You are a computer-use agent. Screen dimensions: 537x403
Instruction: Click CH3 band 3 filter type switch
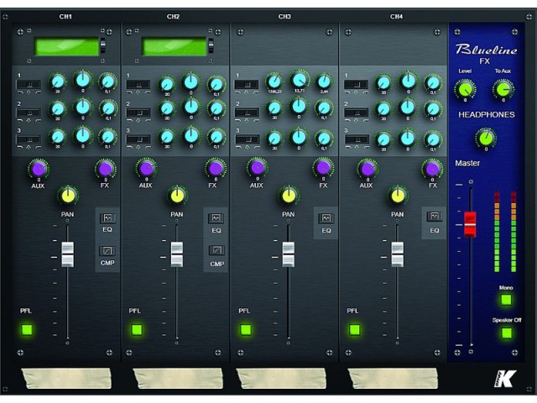pos(248,139)
